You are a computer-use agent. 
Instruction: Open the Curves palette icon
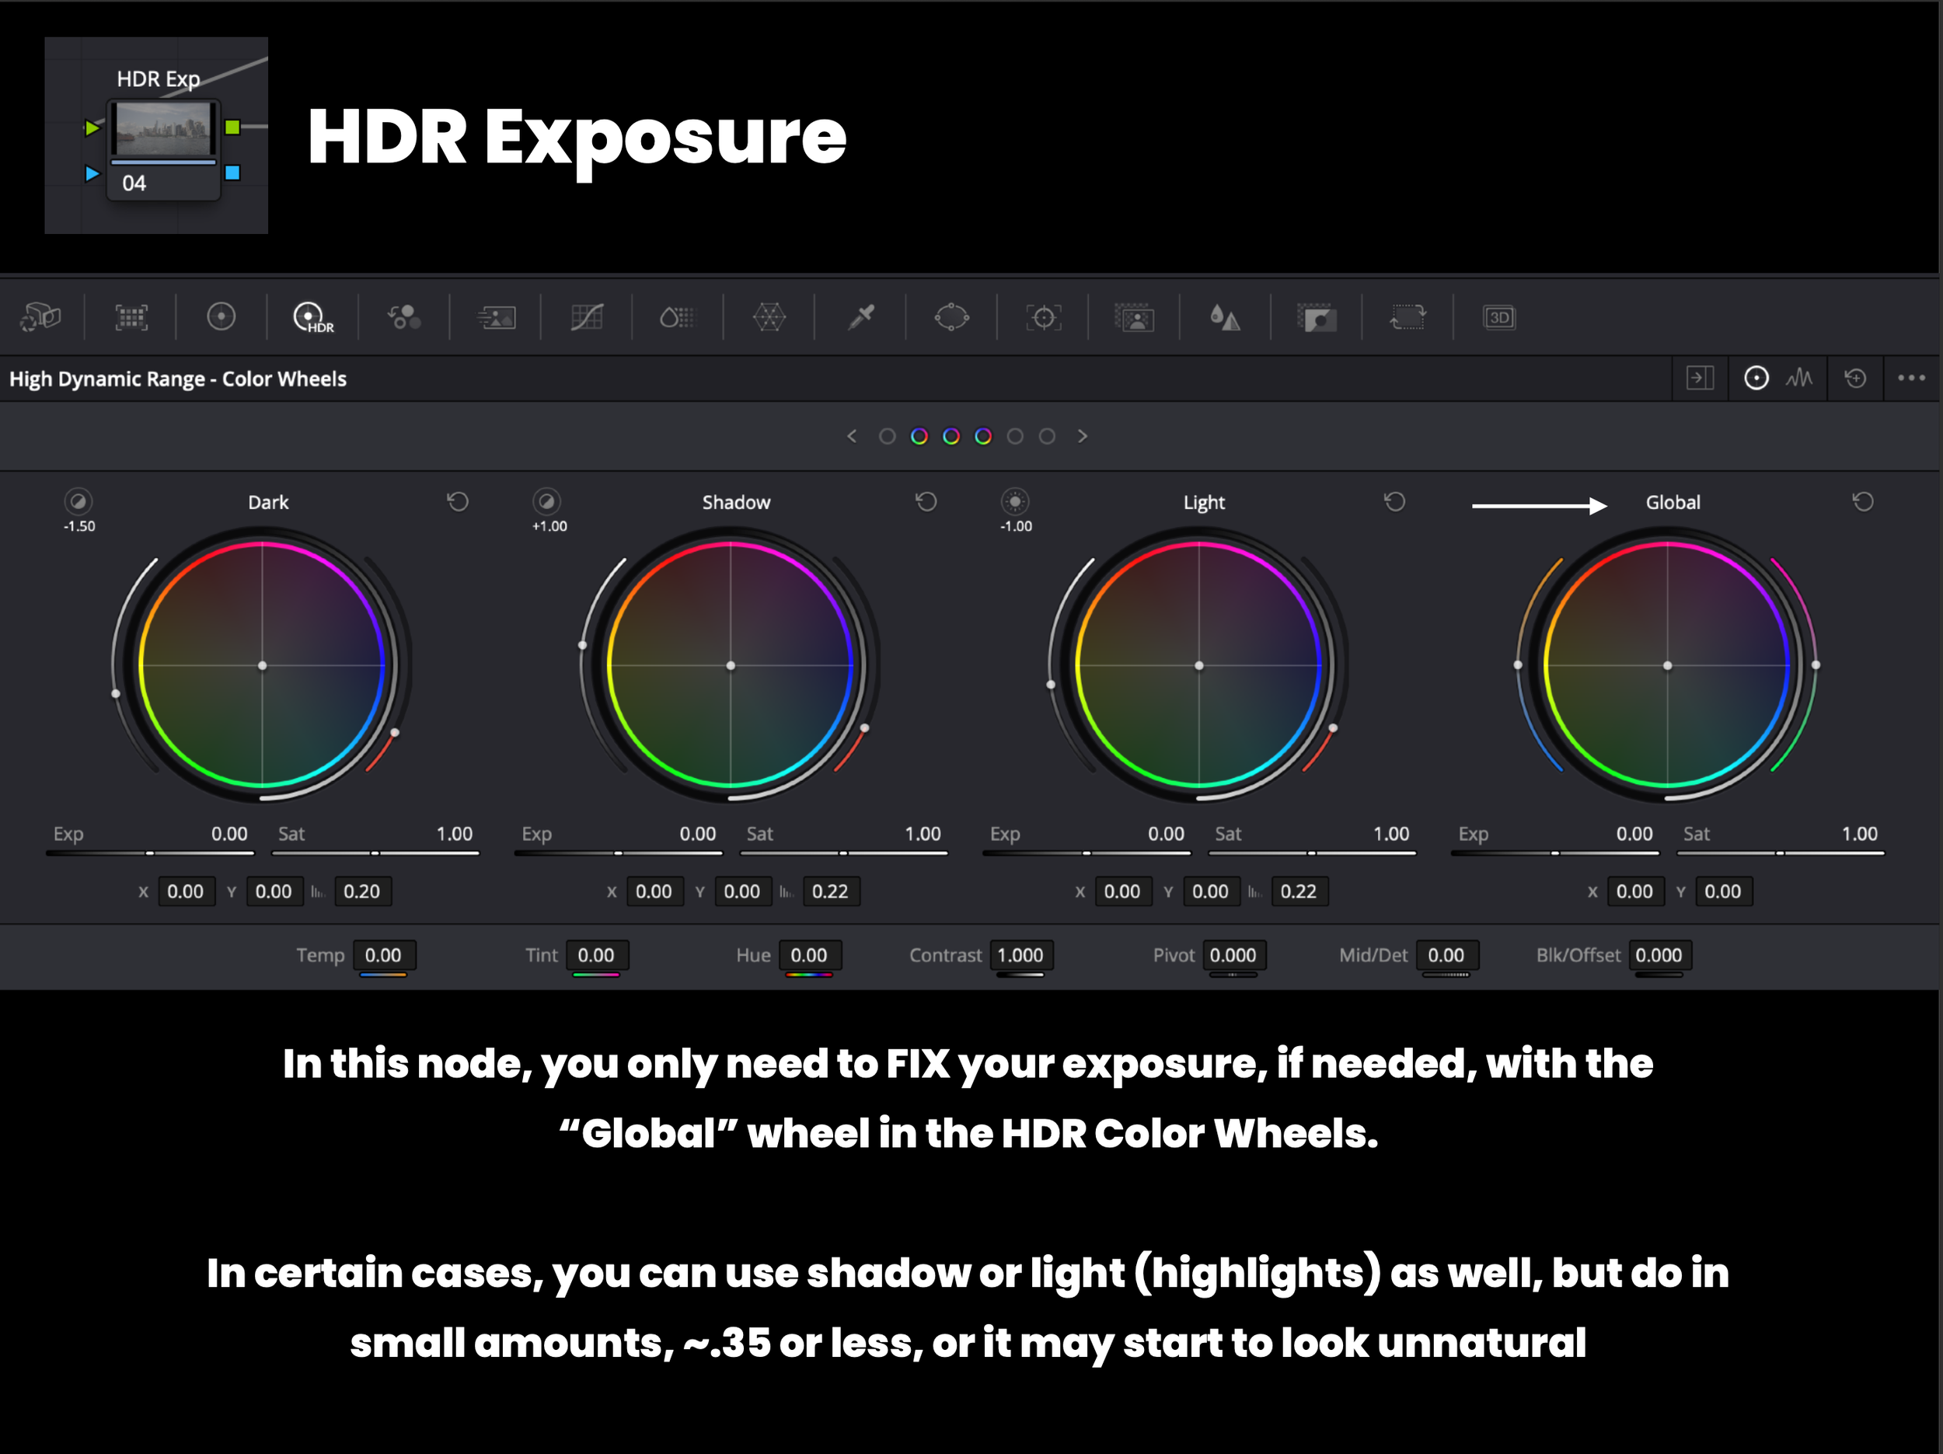(587, 317)
